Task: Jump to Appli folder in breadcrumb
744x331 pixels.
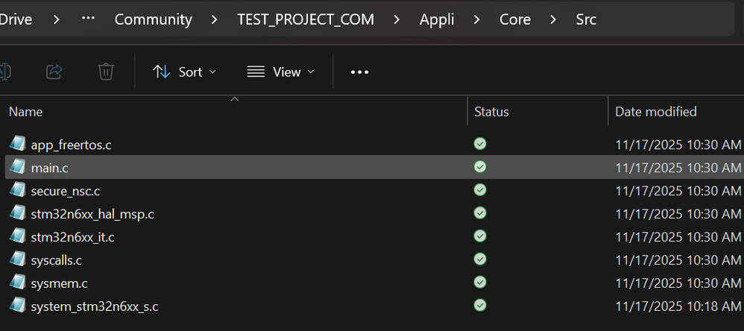Action: [436, 19]
